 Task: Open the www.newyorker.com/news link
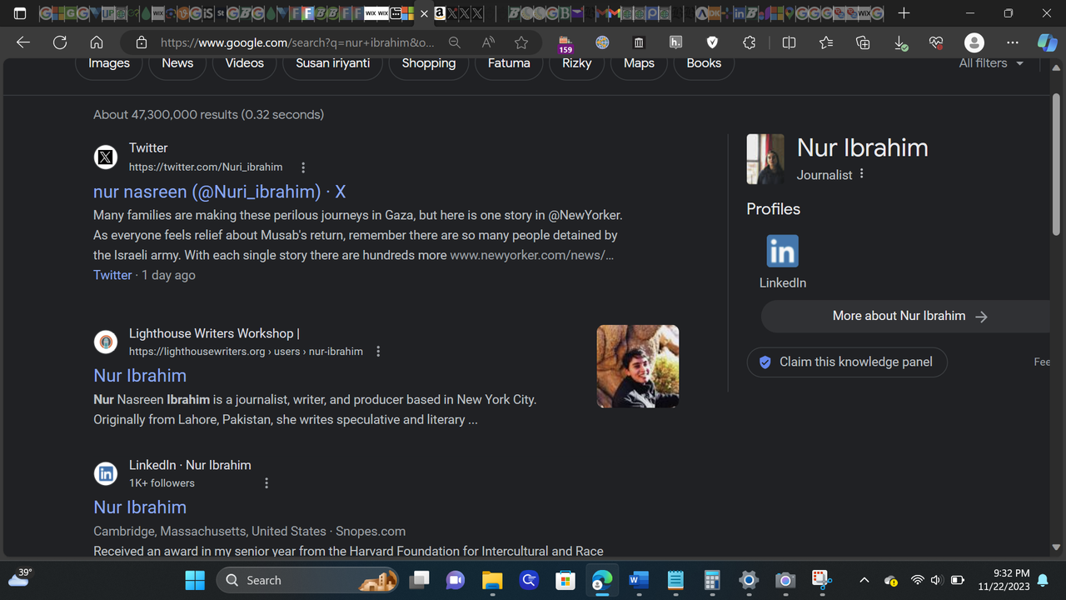coord(531,255)
